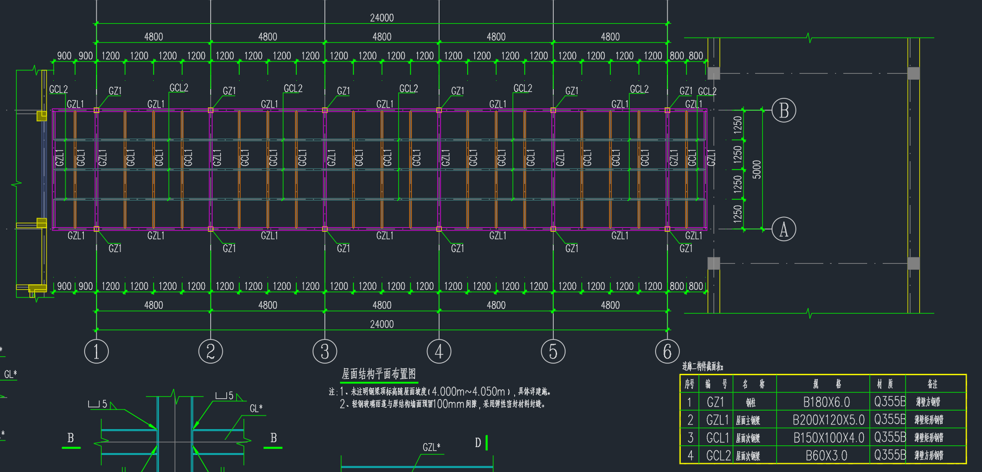982x472 pixels.
Task: Click the GZ1 cell in the section table
Action: (715, 402)
